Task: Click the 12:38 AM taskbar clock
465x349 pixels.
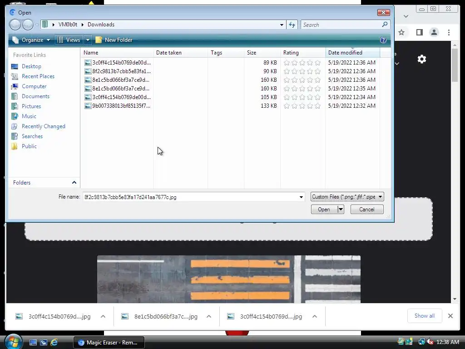Action: [x=447, y=342]
